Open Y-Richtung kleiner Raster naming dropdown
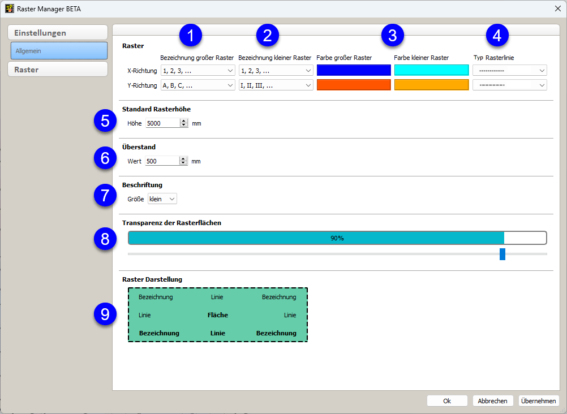Viewport: 567px width, 414px height. [x=276, y=85]
